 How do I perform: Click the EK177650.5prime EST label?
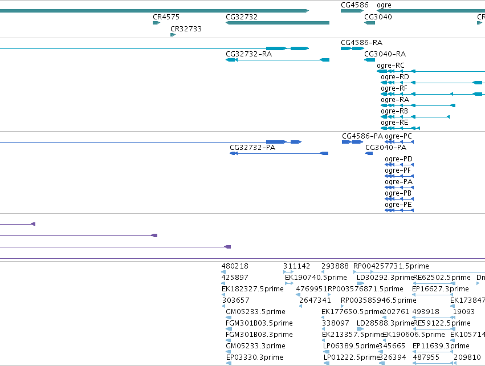pyautogui.click(x=352, y=312)
